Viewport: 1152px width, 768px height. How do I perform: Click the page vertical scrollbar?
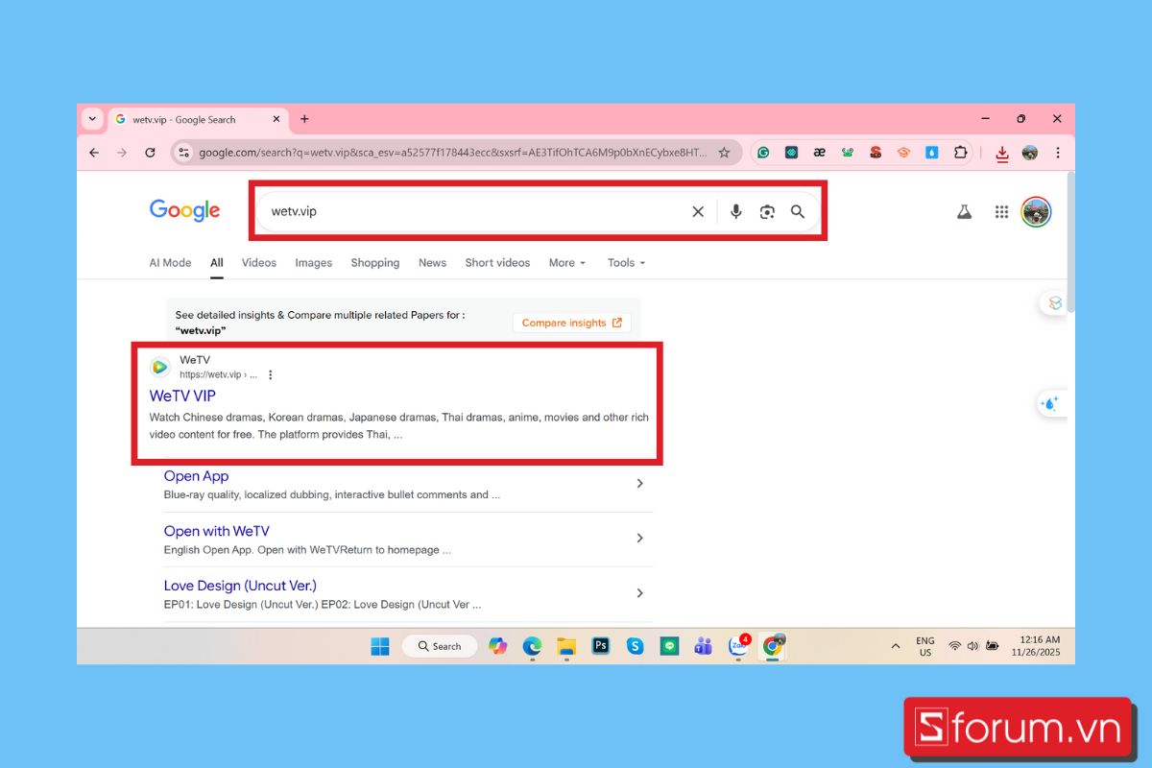click(x=1070, y=242)
